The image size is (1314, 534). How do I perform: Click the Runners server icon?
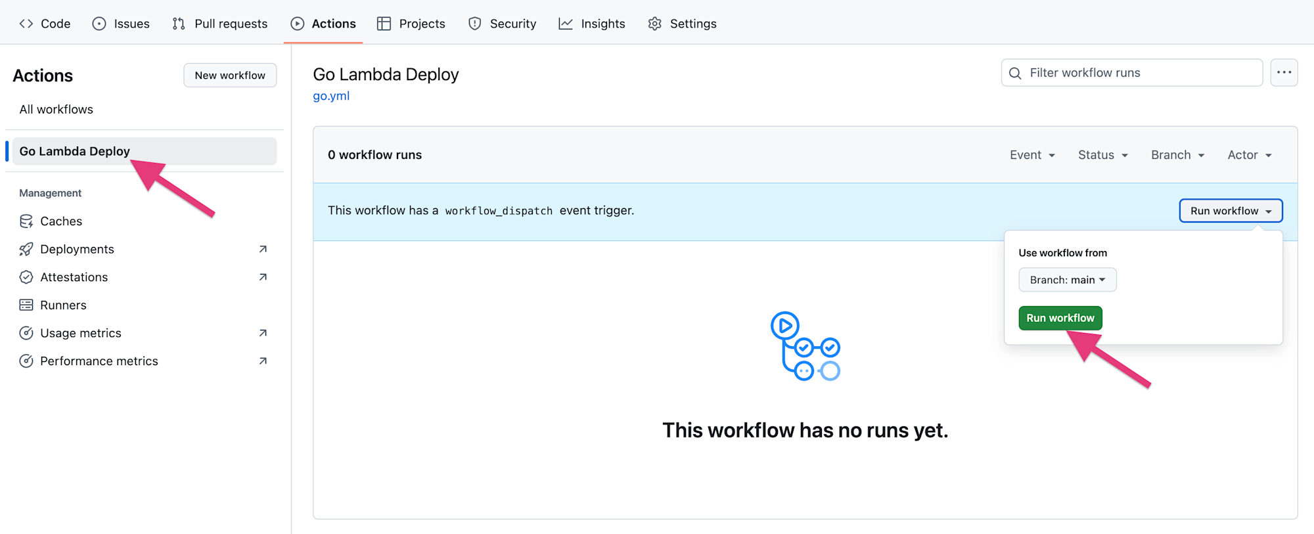coord(26,305)
